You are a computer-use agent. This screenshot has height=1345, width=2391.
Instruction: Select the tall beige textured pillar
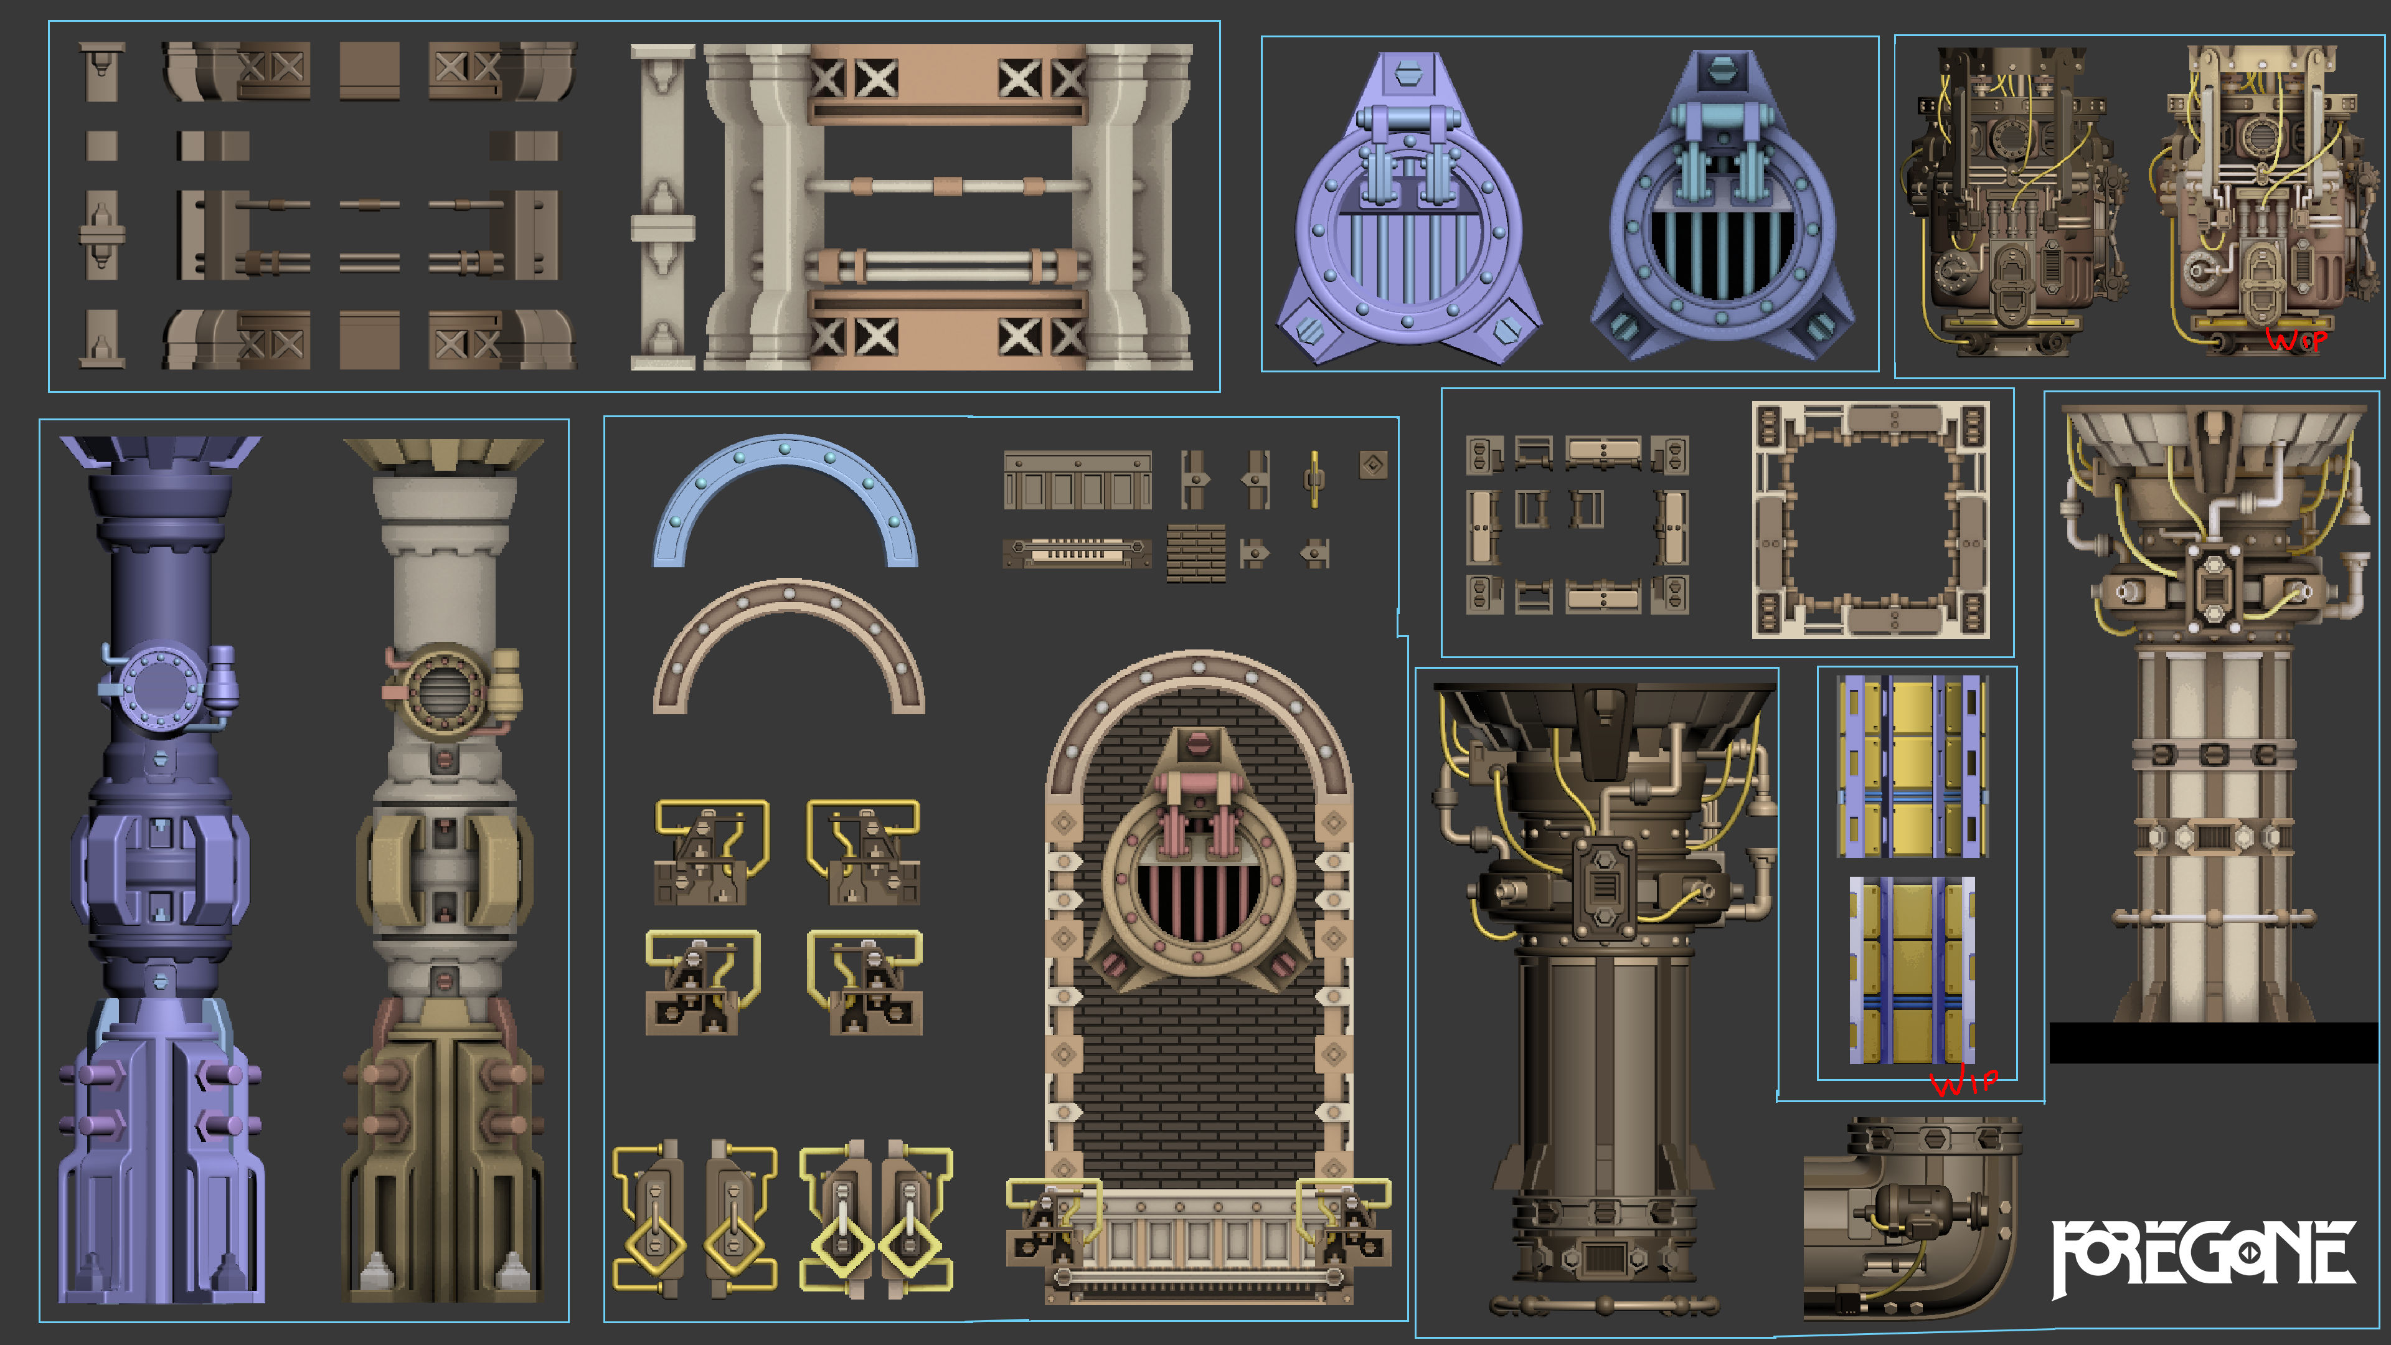(x=444, y=870)
